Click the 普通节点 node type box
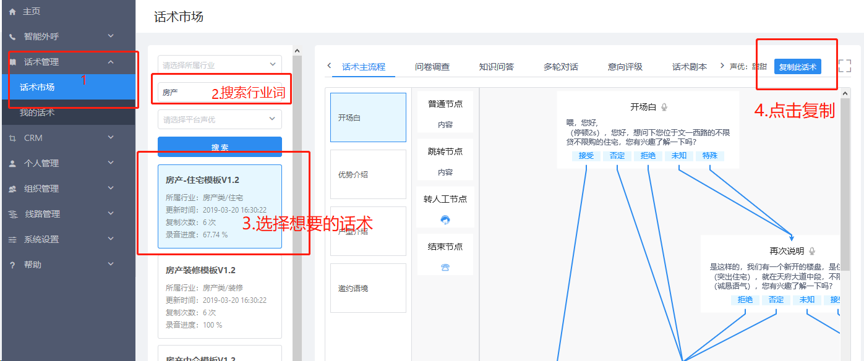The width and height of the screenshot is (864, 361). (445, 113)
